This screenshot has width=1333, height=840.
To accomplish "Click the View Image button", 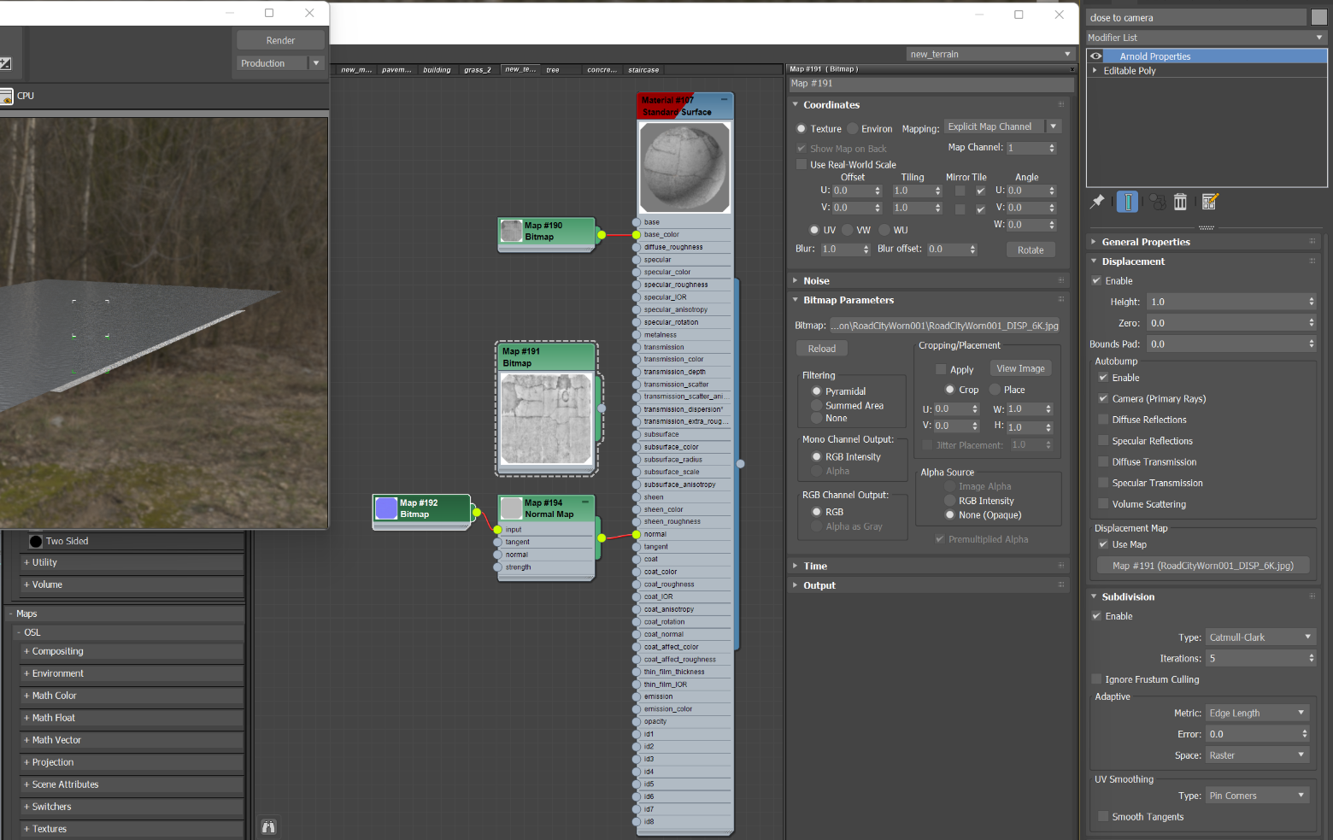I will pos(1020,369).
